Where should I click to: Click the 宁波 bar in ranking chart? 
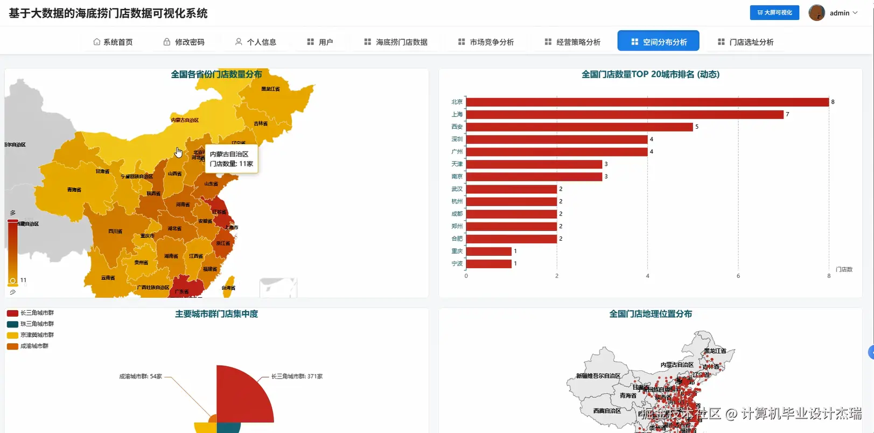pyautogui.click(x=489, y=263)
